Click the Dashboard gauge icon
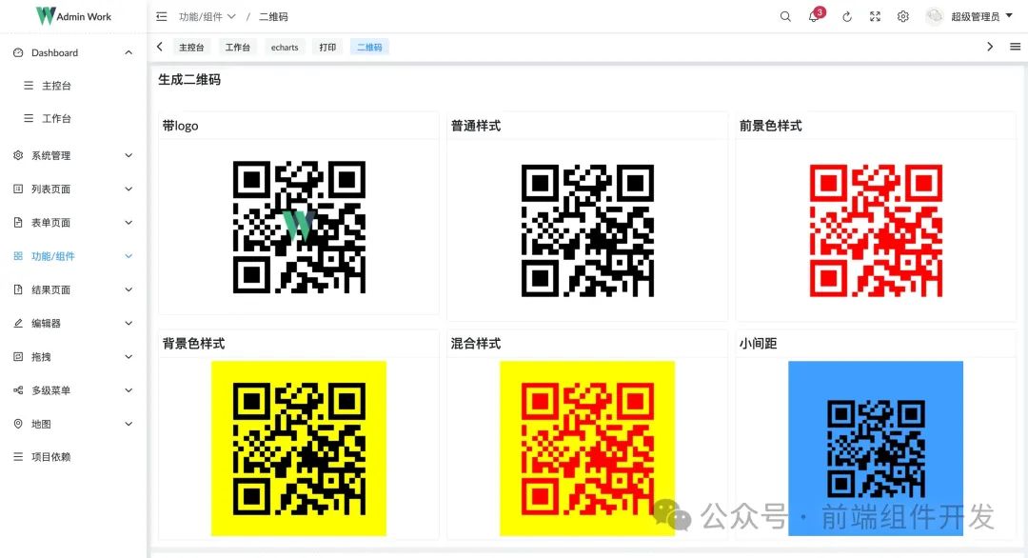 (x=18, y=52)
